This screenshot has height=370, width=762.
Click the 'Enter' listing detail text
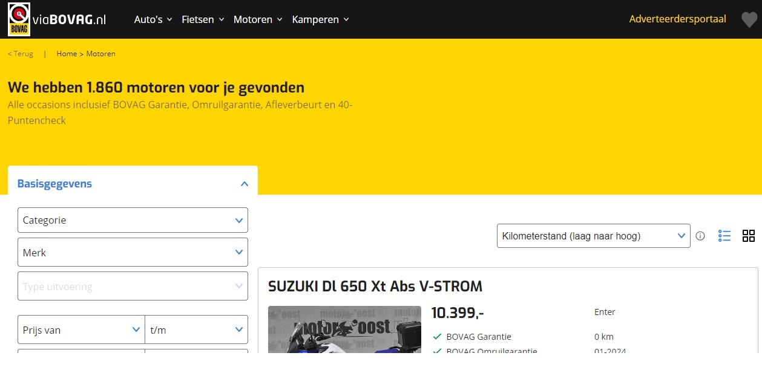pyautogui.click(x=605, y=312)
